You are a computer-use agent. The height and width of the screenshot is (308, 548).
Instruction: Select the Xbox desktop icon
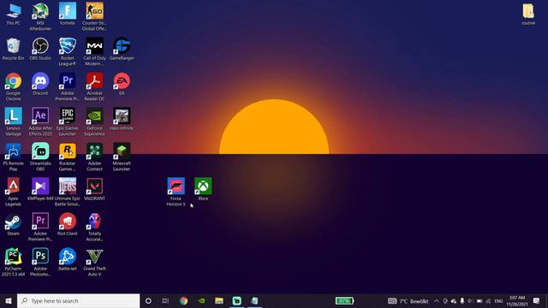pos(203,190)
